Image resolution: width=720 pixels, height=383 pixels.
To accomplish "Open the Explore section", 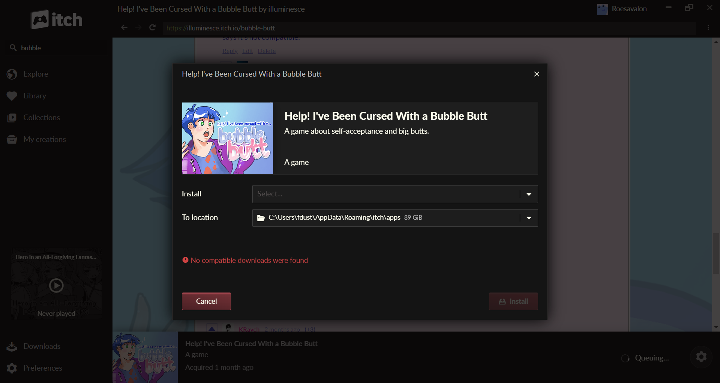I will coord(36,74).
